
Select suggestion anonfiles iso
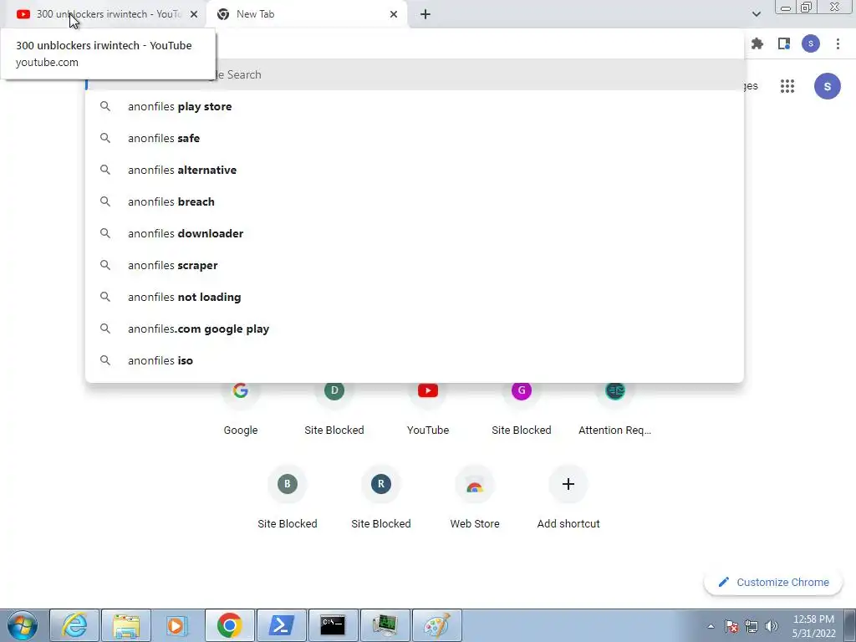(x=415, y=360)
